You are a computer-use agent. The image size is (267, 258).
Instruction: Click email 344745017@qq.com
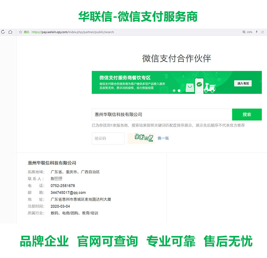click(68, 193)
